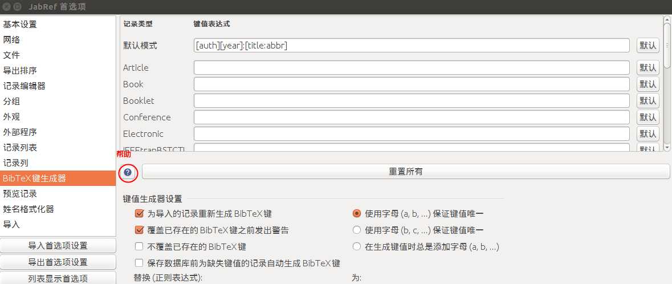Select 导出排序 in the sidebar
Viewport: 672px width, 284px height.
[58, 71]
